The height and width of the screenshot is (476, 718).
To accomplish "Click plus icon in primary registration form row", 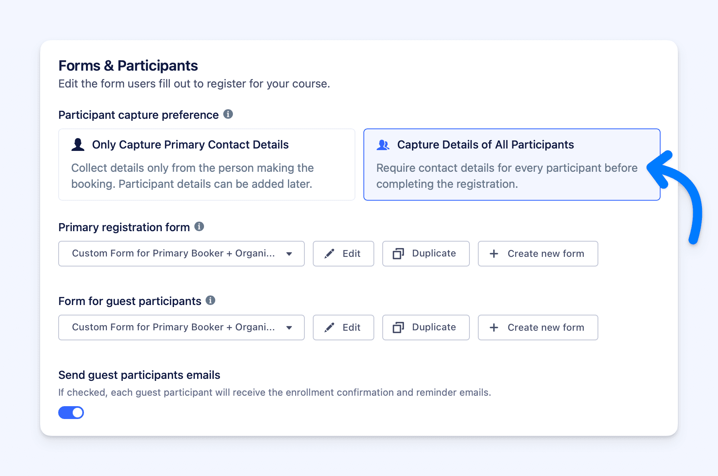I will click(x=494, y=254).
